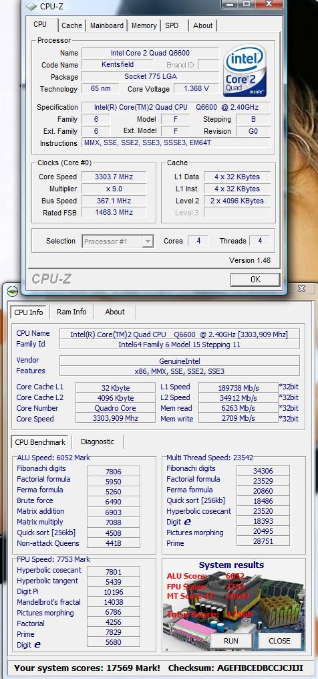Click the Family Id field Intel64 Family 6
318x679 pixels.
pyautogui.click(x=179, y=345)
